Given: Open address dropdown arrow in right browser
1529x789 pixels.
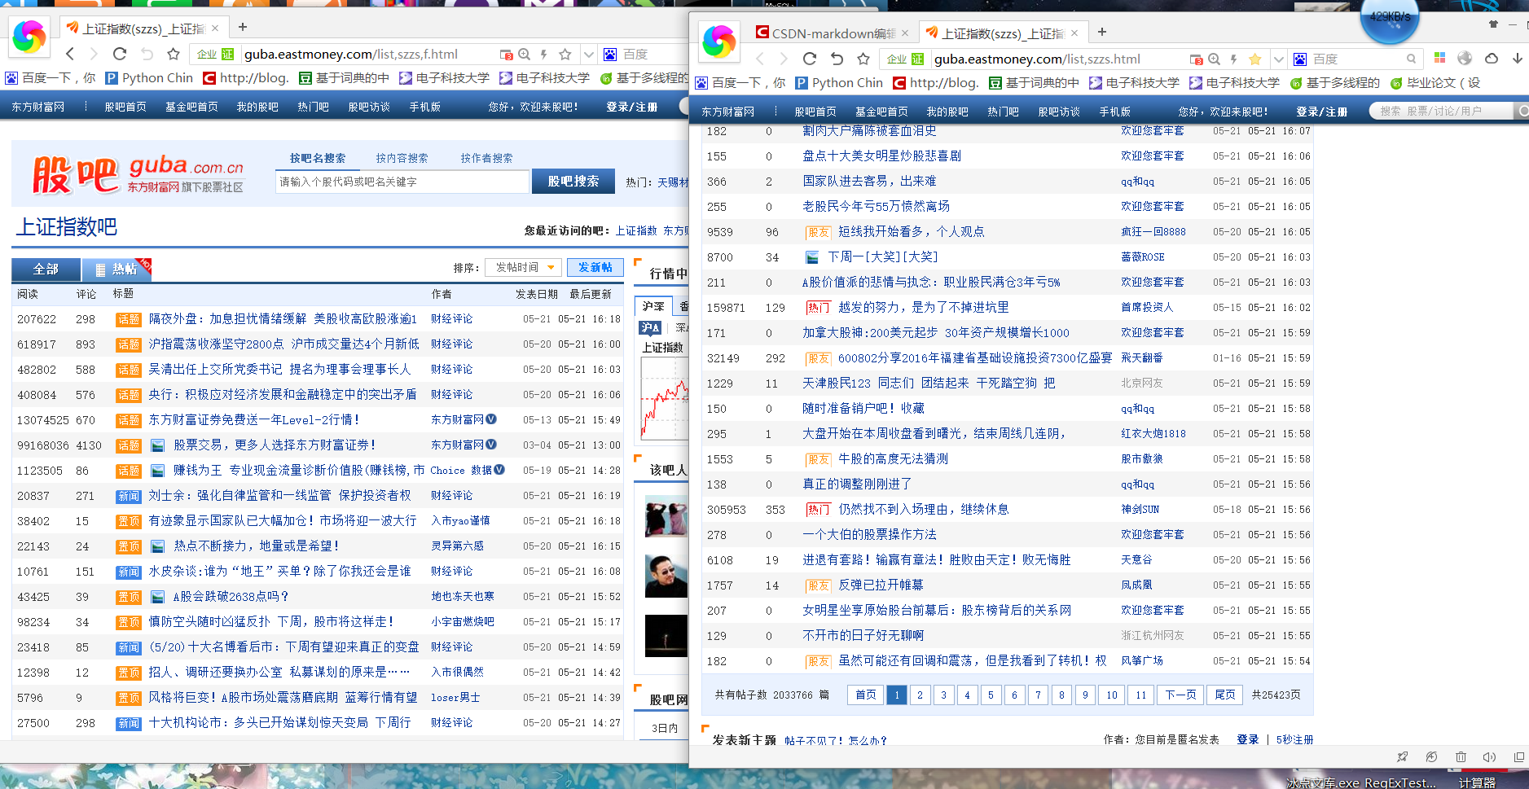Looking at the screenshot, I should tap(1278, 59).
